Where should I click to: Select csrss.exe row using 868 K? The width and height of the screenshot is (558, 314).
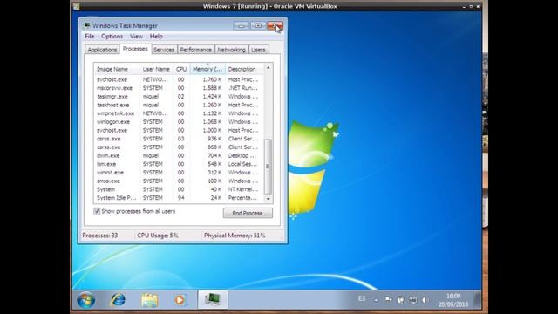179,147
